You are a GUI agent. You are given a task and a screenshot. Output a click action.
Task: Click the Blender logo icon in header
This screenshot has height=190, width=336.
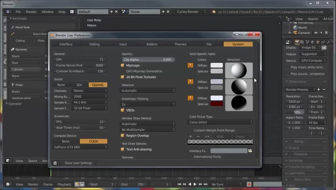[214, 12]
